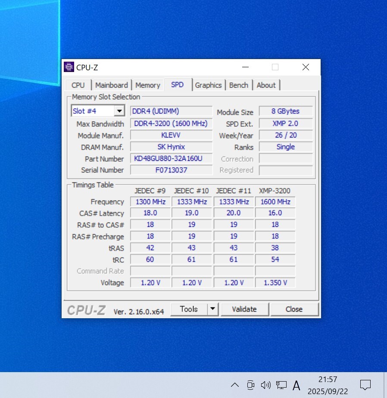Click the DDR4 (UDIMM) memory type field
The image size is (387, 398).
coord(171,111)
